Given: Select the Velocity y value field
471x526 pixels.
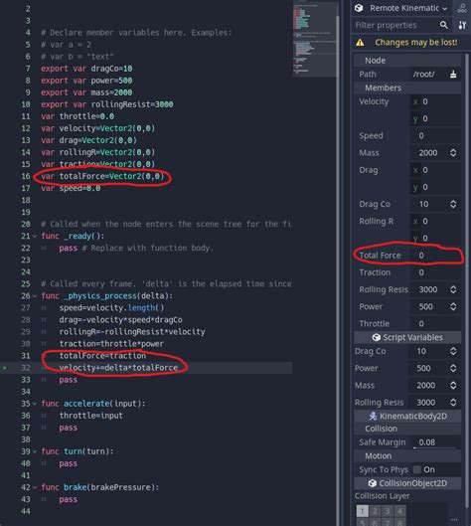Looking at the screenshot, I should [x=436, y=118].
